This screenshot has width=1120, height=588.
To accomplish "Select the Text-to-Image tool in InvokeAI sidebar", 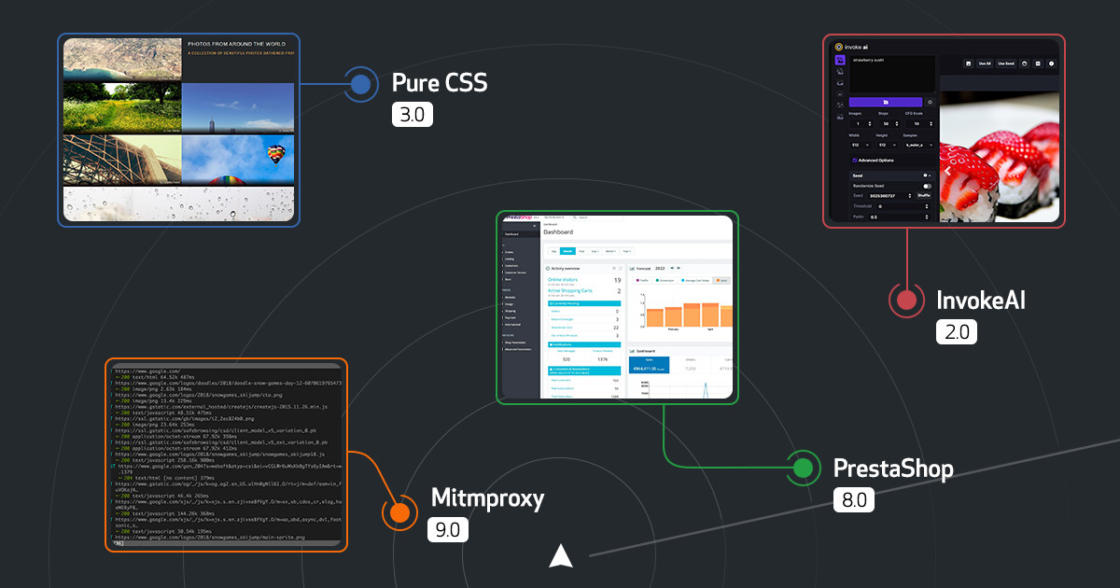I will click(x=840, y=61).
